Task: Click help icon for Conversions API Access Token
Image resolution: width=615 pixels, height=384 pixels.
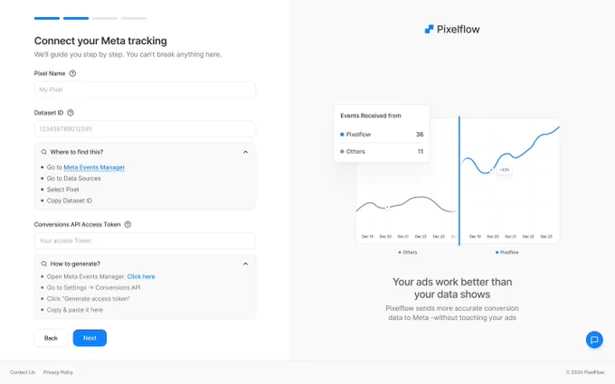Action: (x=128, y=224)
